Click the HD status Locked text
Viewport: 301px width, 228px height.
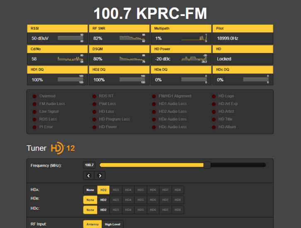pos(224,59)
